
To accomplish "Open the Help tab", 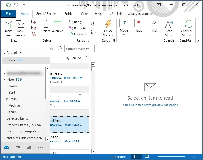I will tap(98, 14).
